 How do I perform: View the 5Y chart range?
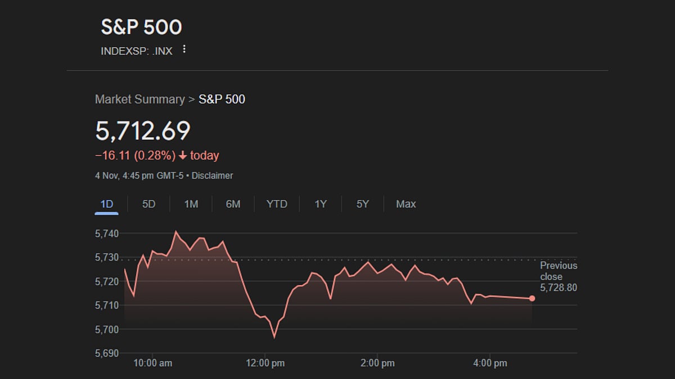363,204
